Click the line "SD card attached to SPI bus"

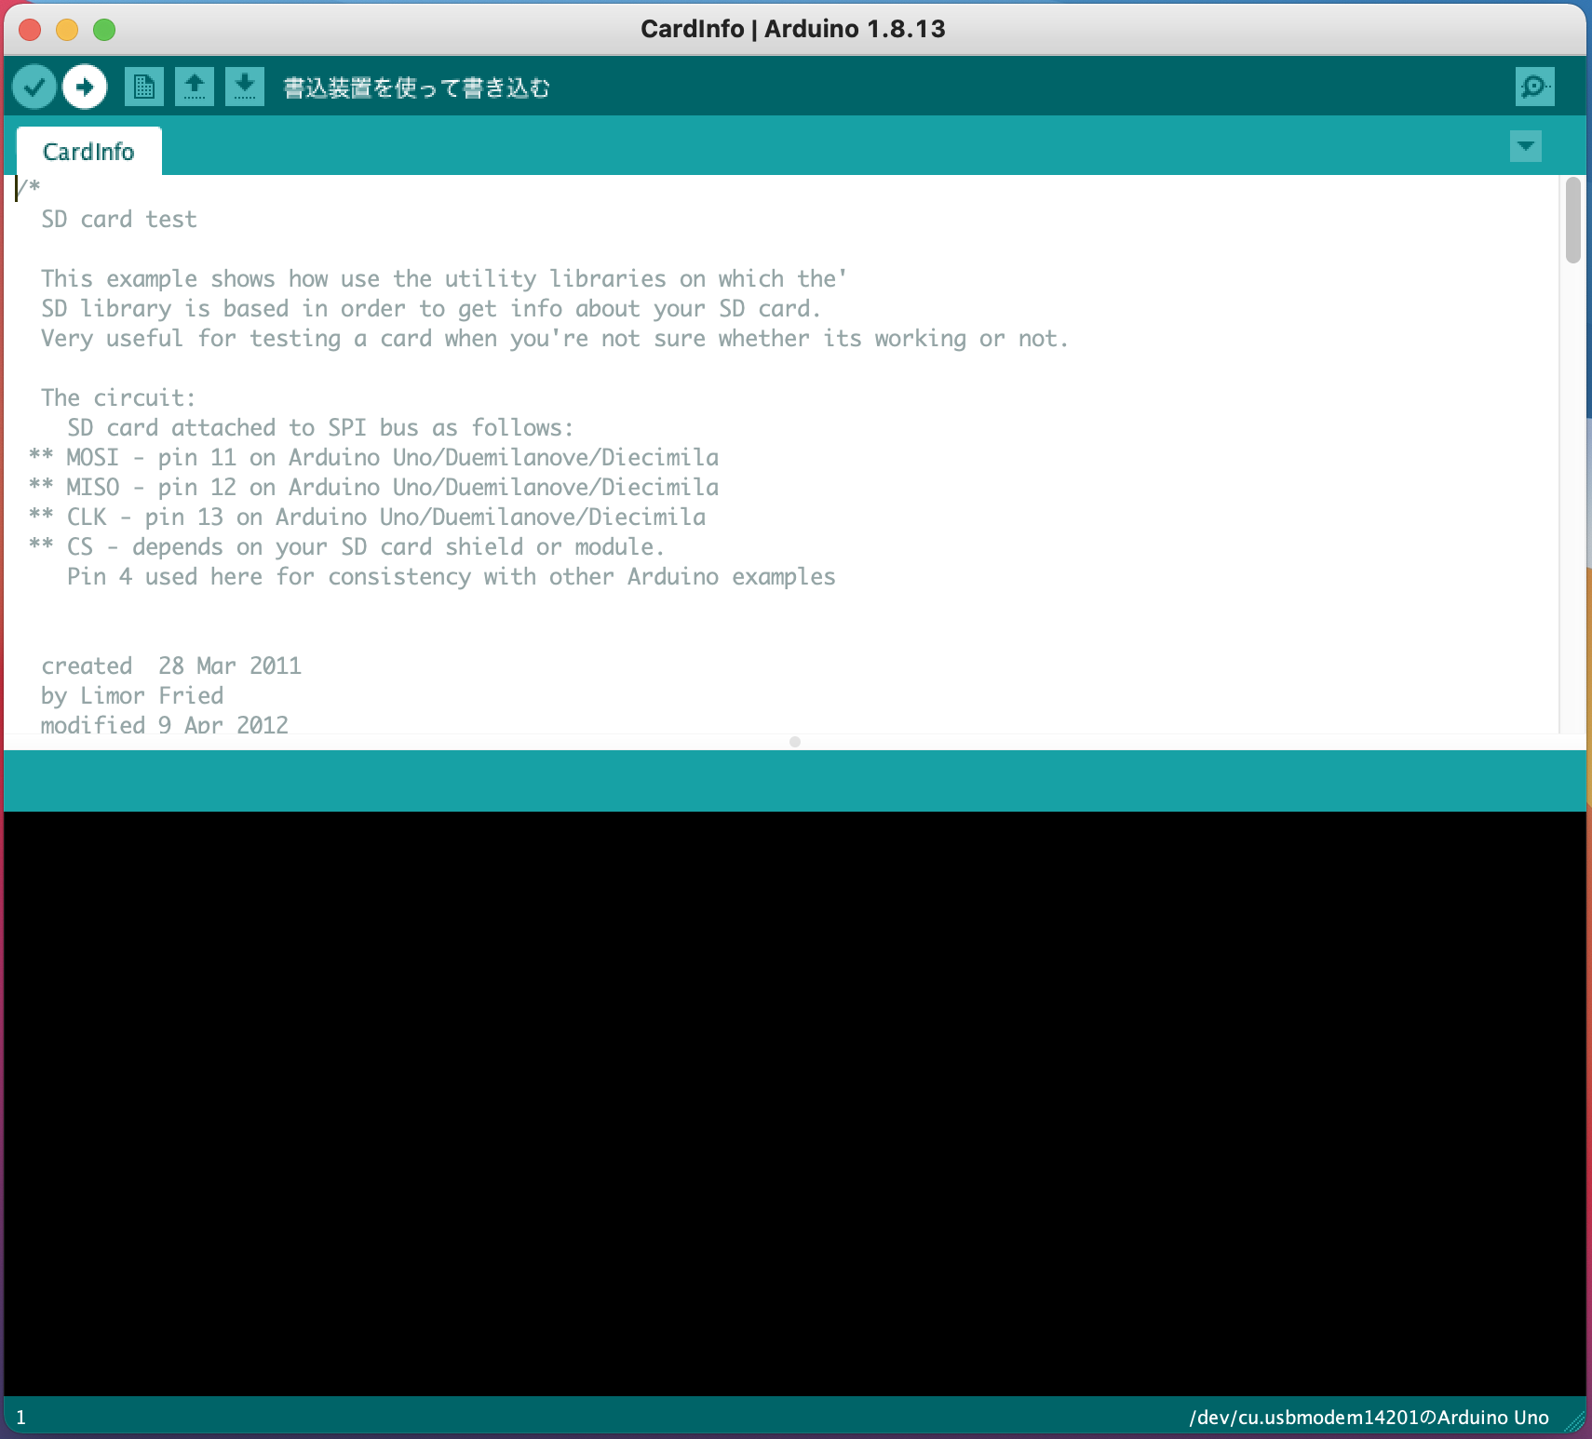(x=320, y=428)
